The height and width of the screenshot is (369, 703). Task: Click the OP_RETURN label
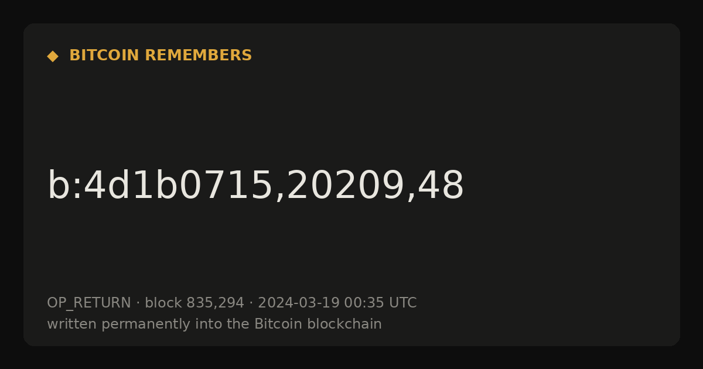click(x=89, y=303)
